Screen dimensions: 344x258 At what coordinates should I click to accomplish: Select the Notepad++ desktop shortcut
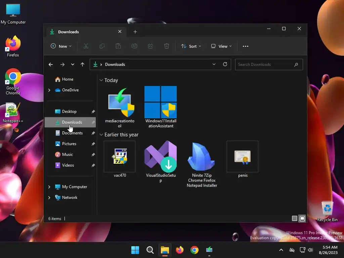pos(13,113)
